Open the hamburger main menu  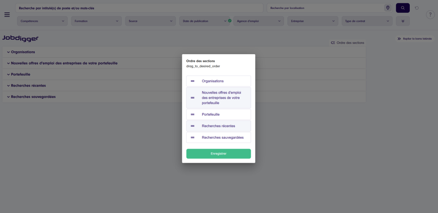[x=7, y=15]
